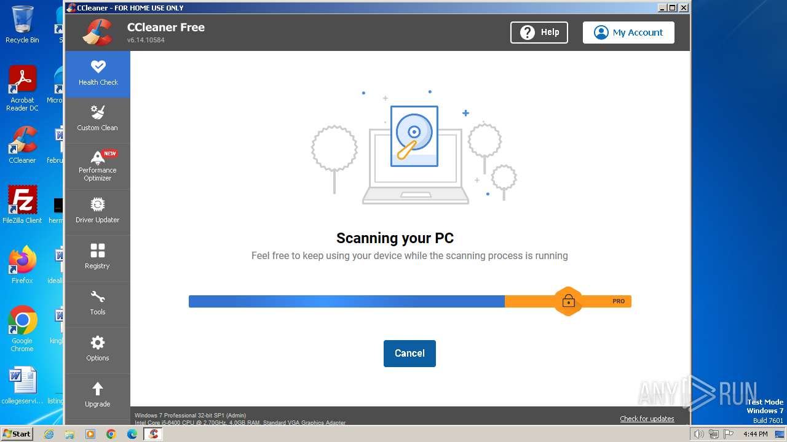787x442 pixels.
Task: Open File Explorer from the taskbar
Action: click(x=69, y=434)
